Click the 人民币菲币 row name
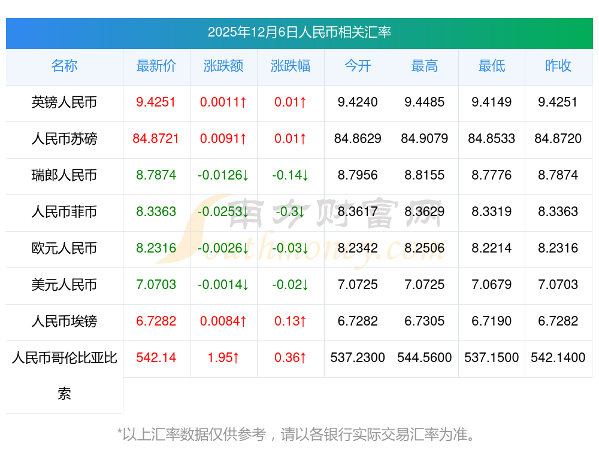The height and width of the screenshot is (453, 599). [64, 211]
